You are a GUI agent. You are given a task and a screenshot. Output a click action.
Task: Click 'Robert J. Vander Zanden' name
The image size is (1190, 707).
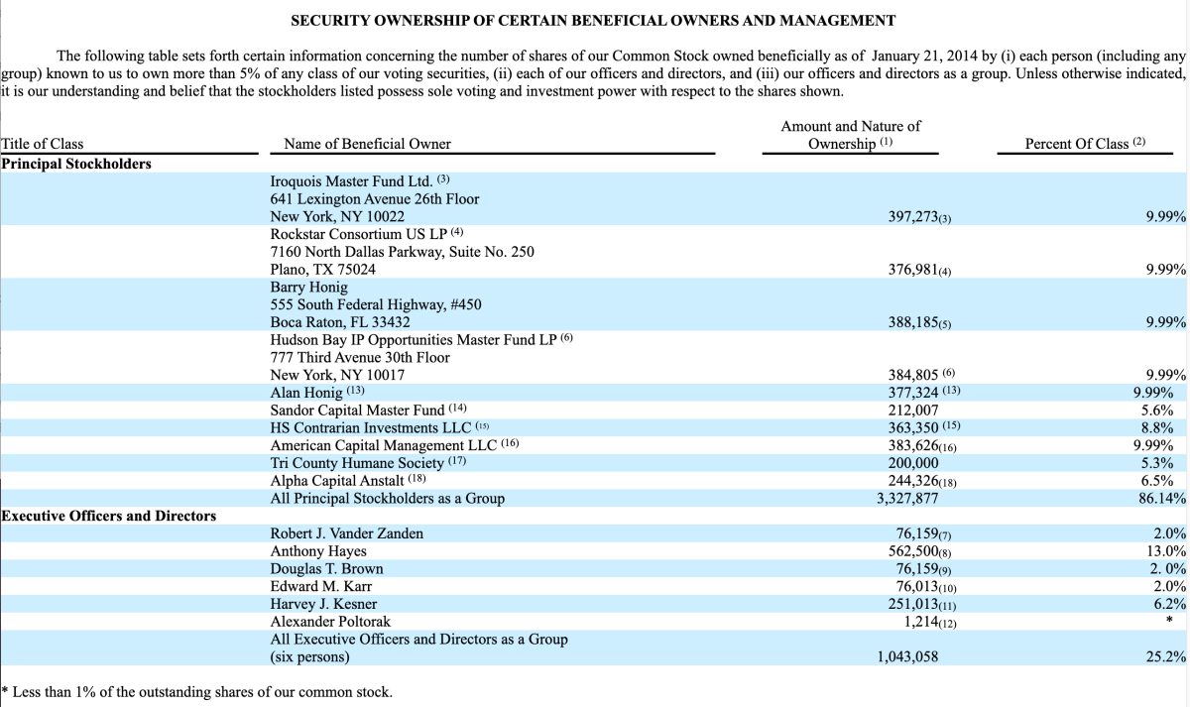point(347,533)
